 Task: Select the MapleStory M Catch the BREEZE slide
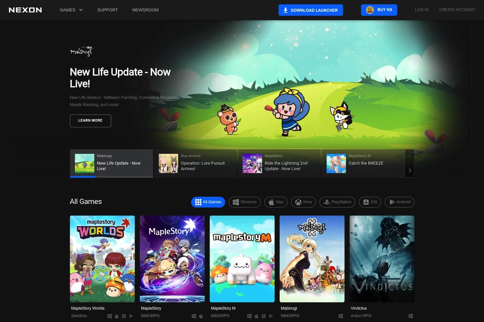point(363,163)
